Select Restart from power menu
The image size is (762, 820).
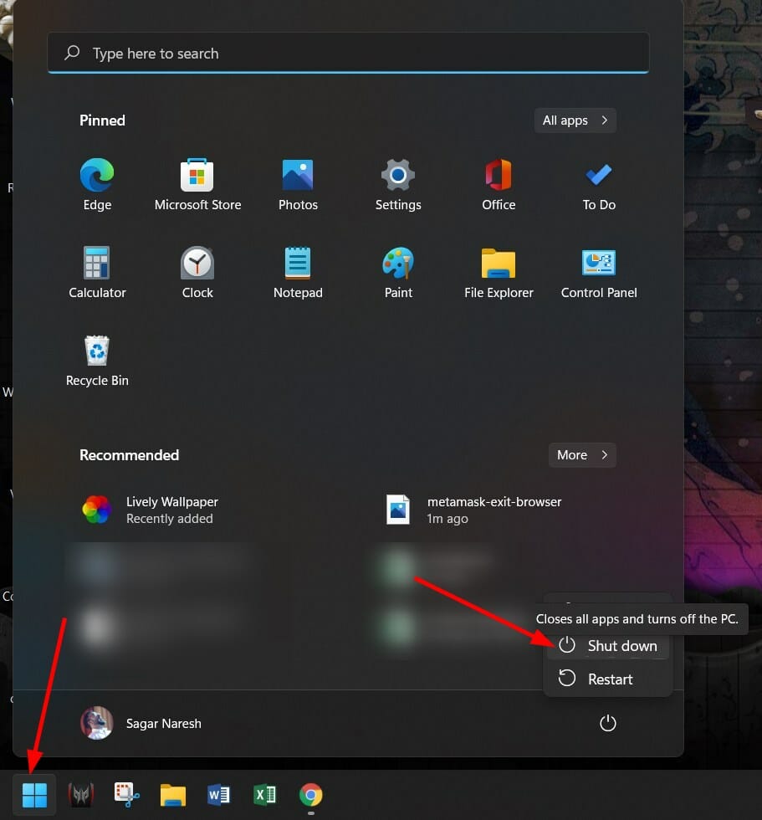click(607, 679)
